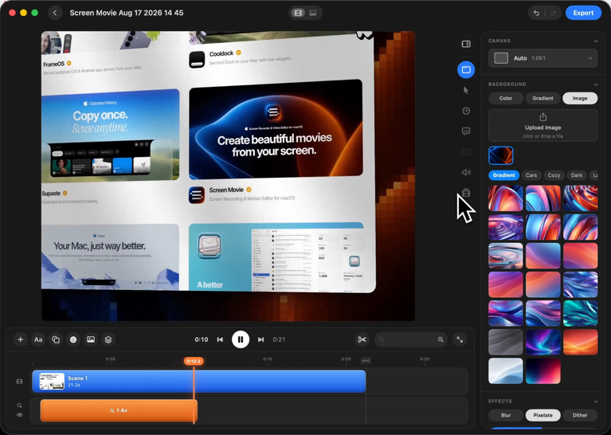Skip to the next marker
Screen dimensions: 611x435
tap(260, 339)
